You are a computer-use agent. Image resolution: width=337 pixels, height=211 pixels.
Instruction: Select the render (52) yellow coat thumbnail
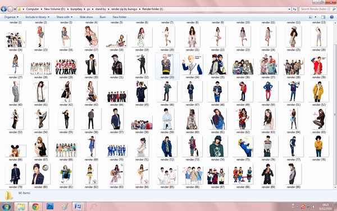tap(318, 91)
